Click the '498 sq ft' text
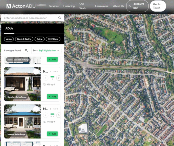The image size is (174, 146). coord(51,85)
